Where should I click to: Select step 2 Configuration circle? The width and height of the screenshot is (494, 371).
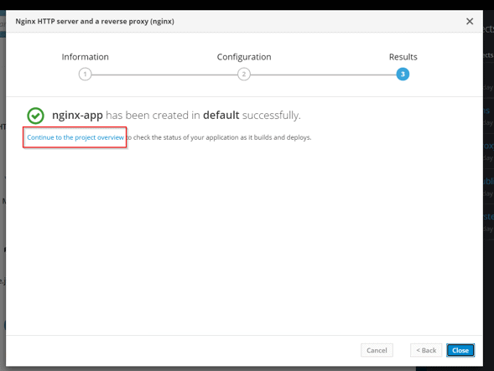click(243, 75)
